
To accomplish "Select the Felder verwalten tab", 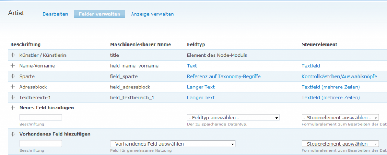I will click(99, 14).
